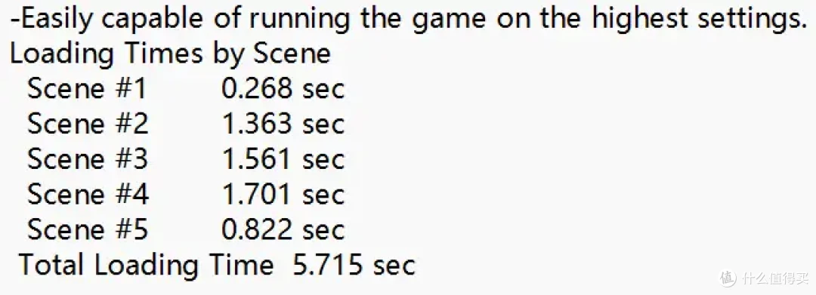Image resolution: width=816 pixels, height=295 pixels.
Task: Click the 'Scene #2' label
Action: coord(88,124)
